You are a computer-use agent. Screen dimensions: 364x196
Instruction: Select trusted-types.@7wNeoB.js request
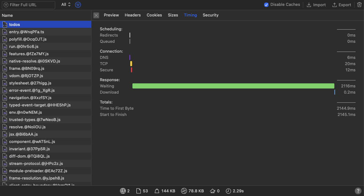tap(45, 120)
